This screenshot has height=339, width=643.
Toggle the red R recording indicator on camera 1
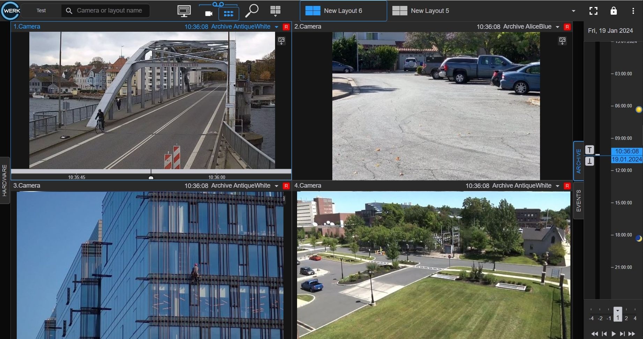286,27
